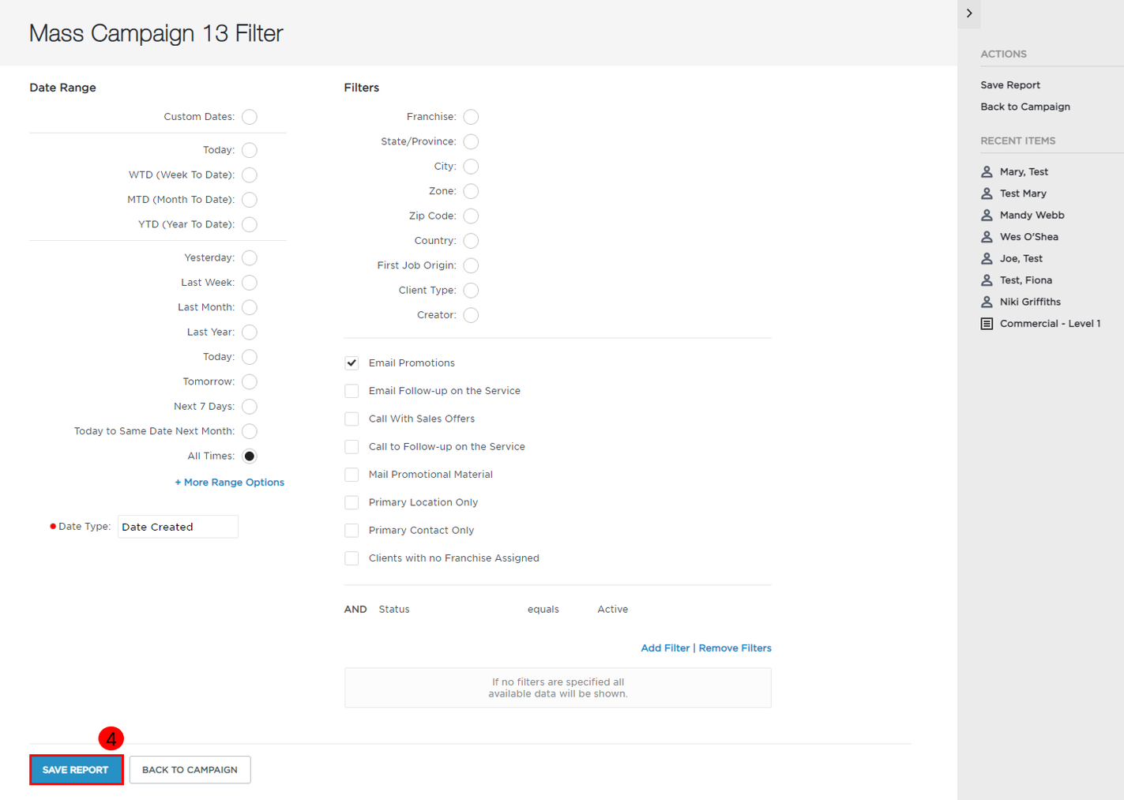Click the equals operator in filter row

(x=543, y=610)
